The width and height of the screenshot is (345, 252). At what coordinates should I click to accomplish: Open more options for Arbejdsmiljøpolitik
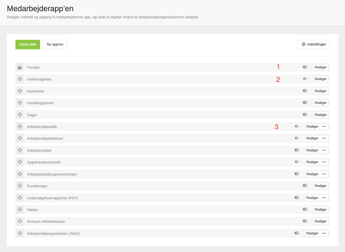(324, 127)
